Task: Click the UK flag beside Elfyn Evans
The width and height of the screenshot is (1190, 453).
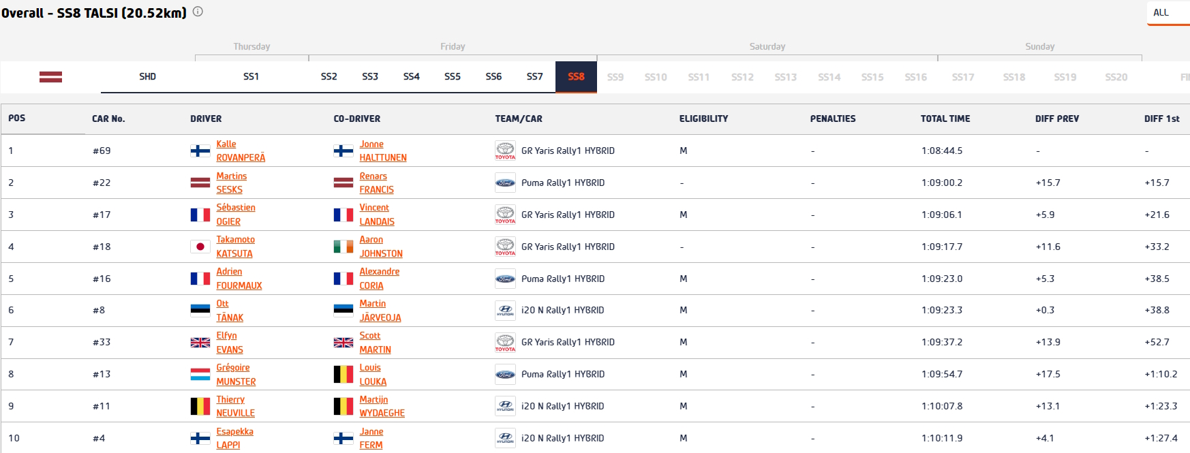Action: coord(200,343)
